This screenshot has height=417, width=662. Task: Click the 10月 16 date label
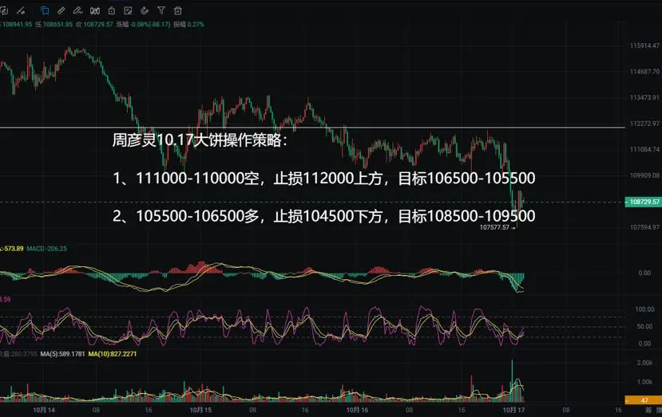(357, 409)
